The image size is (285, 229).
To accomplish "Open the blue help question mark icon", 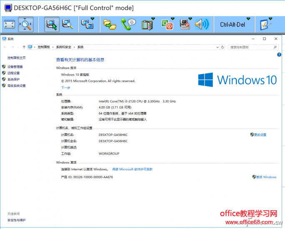I will tap(279, 54).
